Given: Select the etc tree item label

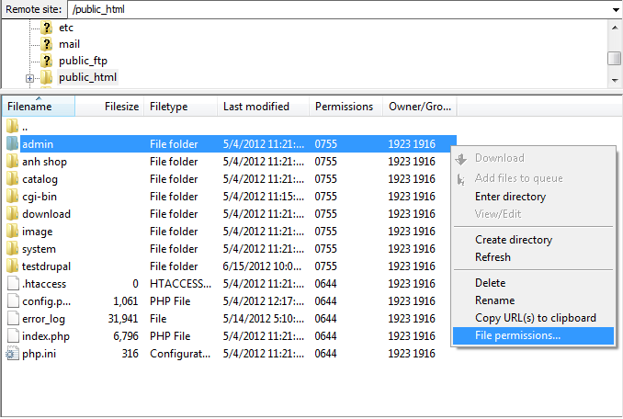Looking at the screenshot, I should click(66, 28).
